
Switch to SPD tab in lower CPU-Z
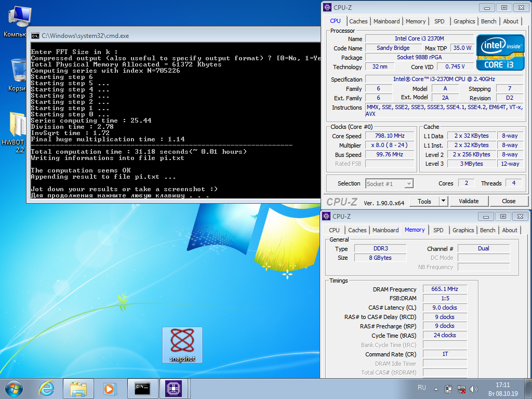438,230
